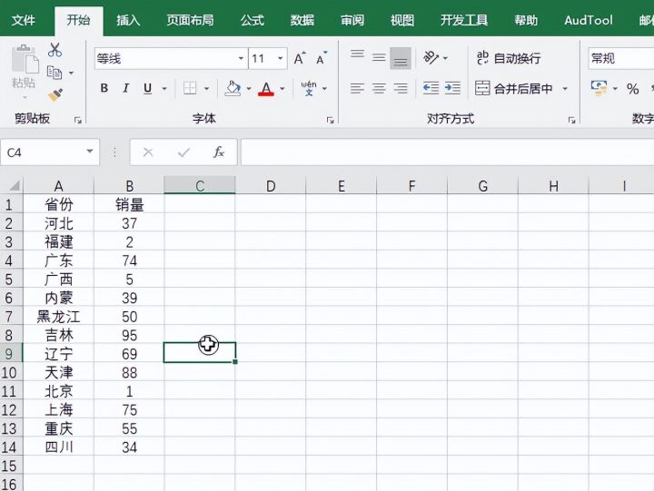Switch to the 公式 tab
Viewport: 654px width, 491px height.
(253, 20)
